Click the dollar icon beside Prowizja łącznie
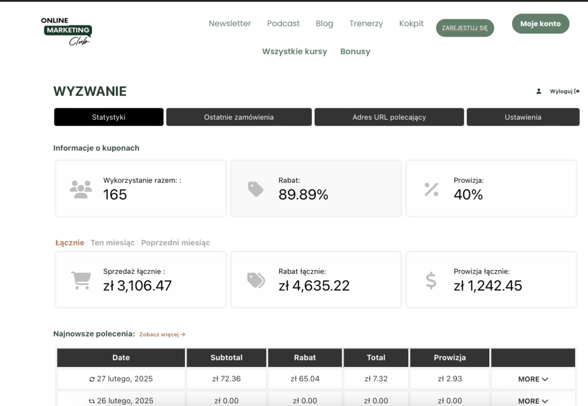This screenshot has width=588, height=406. 431,280
